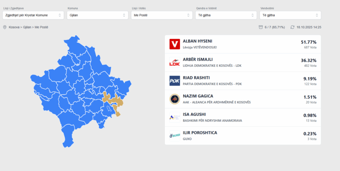Click the ballot box icon near 6 / 7
The image size is (340, 171).
point(261,27)
